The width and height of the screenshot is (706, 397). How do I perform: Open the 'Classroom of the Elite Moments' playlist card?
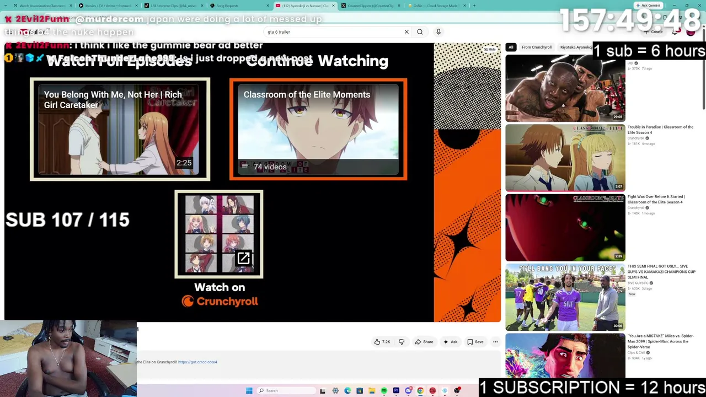(x=318, y=130)
